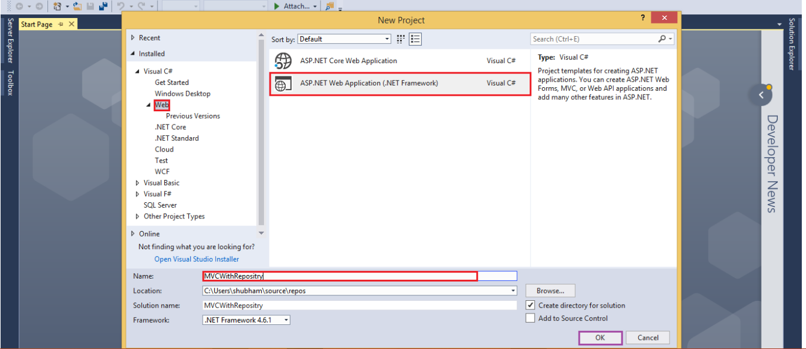806x349 pixels.
Task: Click the Undo toolbar icon
Action: [121, 6]
